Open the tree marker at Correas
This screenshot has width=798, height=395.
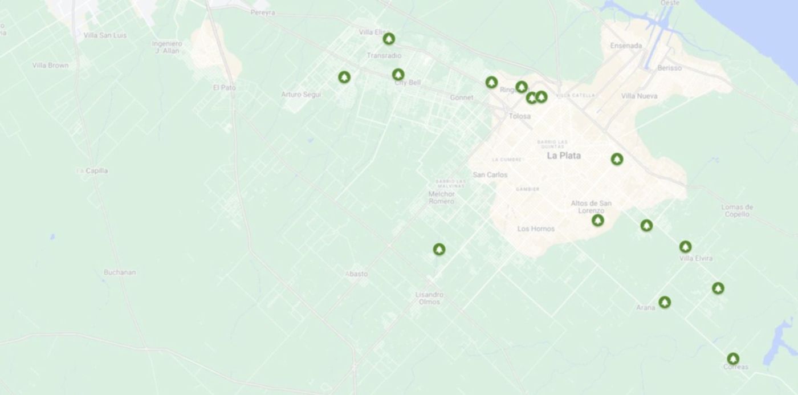pyautogui.click(x=733, y=359)
